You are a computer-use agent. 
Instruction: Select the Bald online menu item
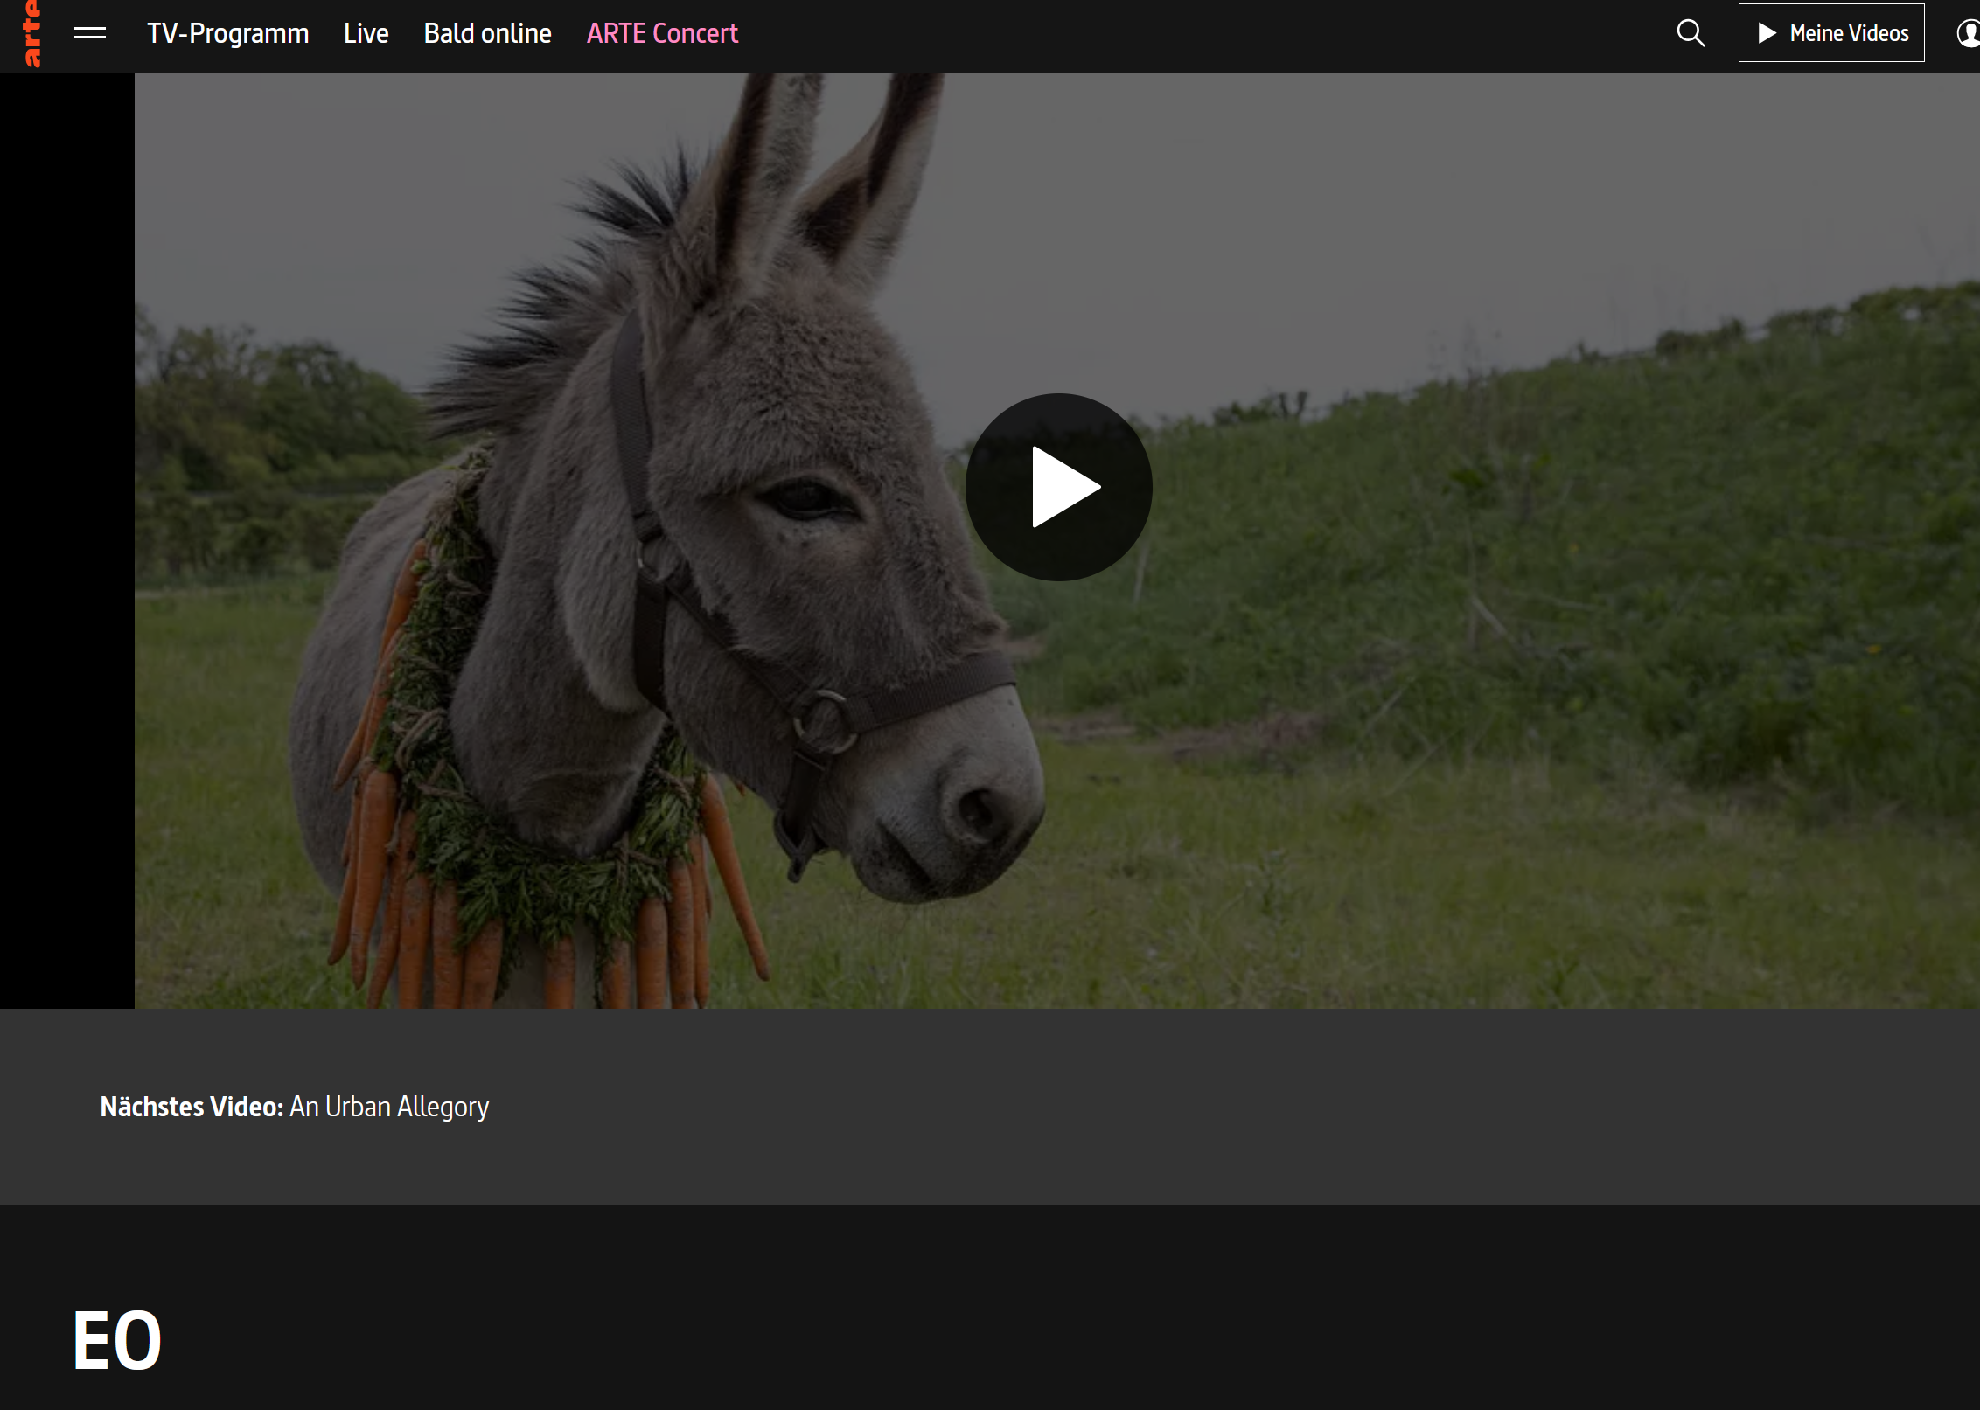(x=487, y=33)
